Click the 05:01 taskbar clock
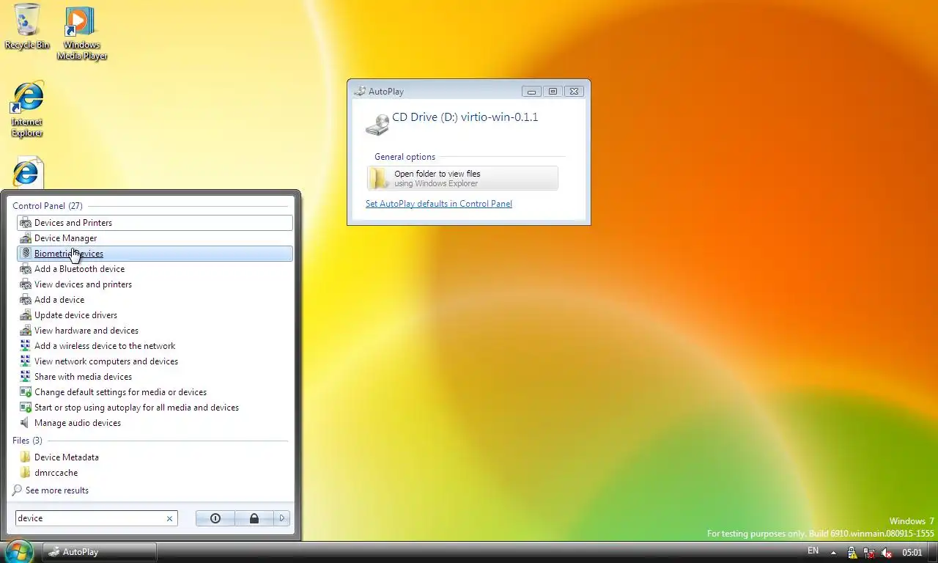 (912, 553)
